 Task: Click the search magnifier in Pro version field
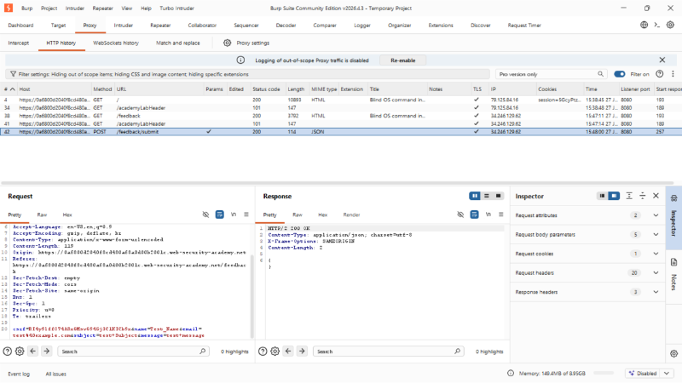pyautogui.click(x=600, y=74)
